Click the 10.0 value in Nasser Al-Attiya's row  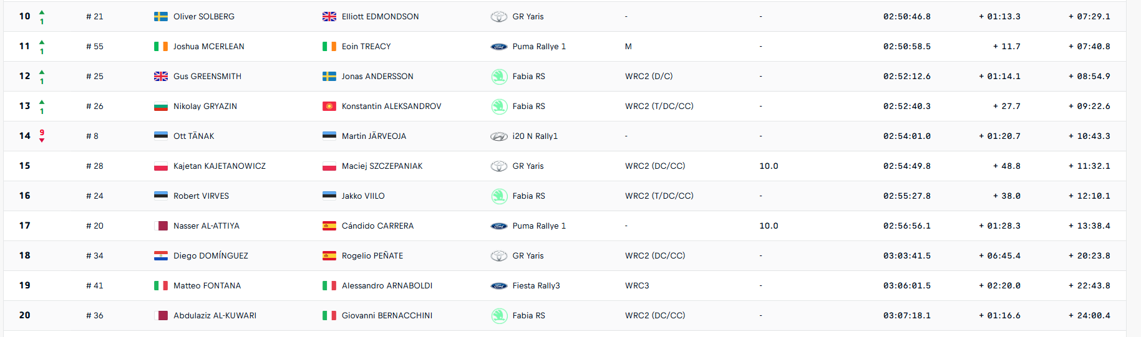(769, 226)
